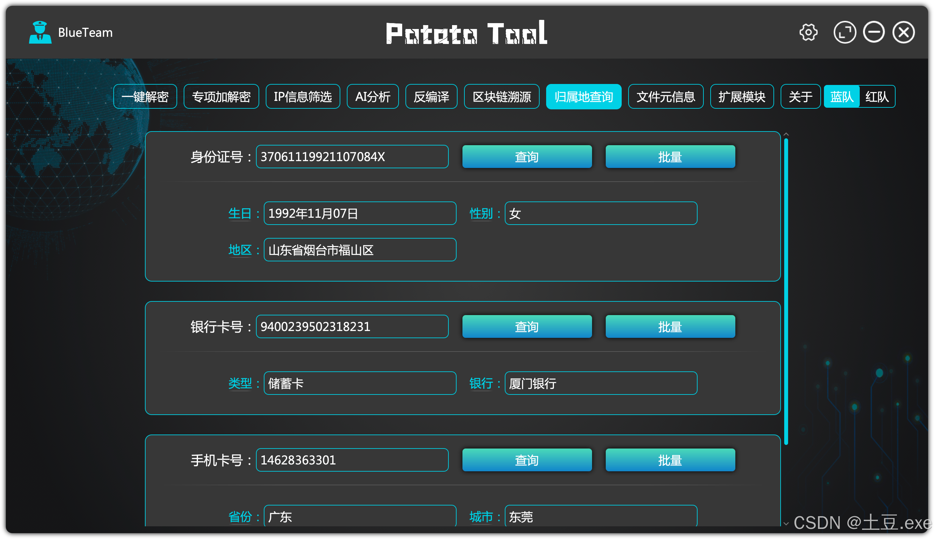Focus the 身份证号 input field
934x539 pixels.
coord(352,157)
